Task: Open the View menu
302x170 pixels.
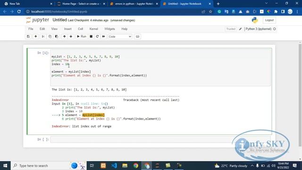Action: [54, 29]
